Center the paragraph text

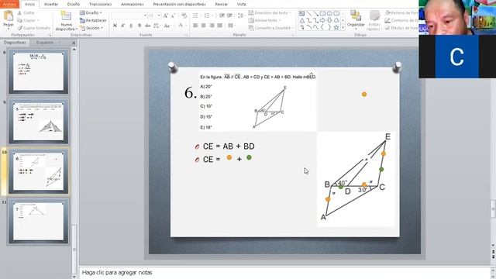204,26
